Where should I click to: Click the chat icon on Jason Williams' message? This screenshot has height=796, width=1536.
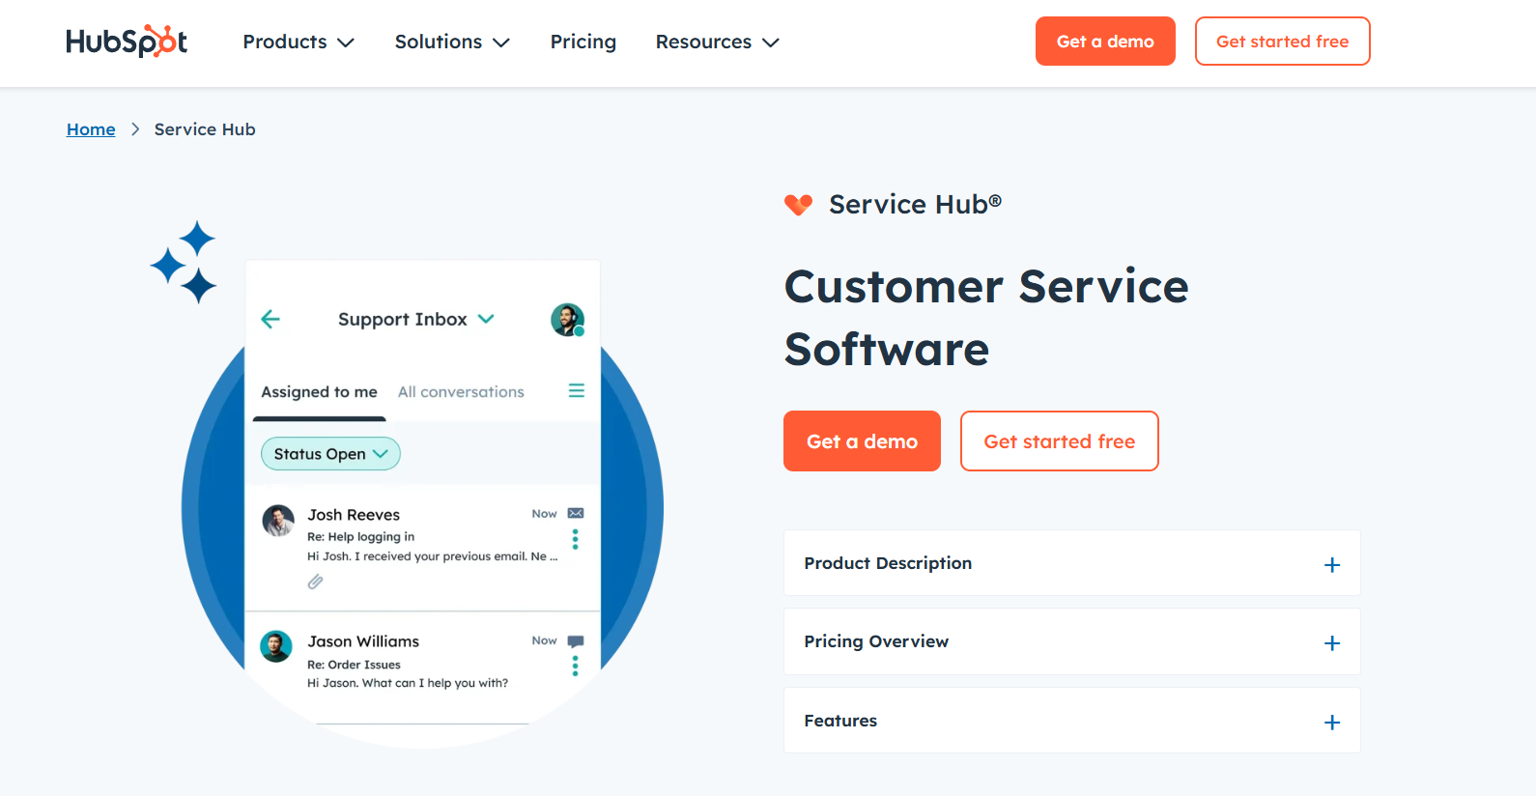(x=576, y=641)
